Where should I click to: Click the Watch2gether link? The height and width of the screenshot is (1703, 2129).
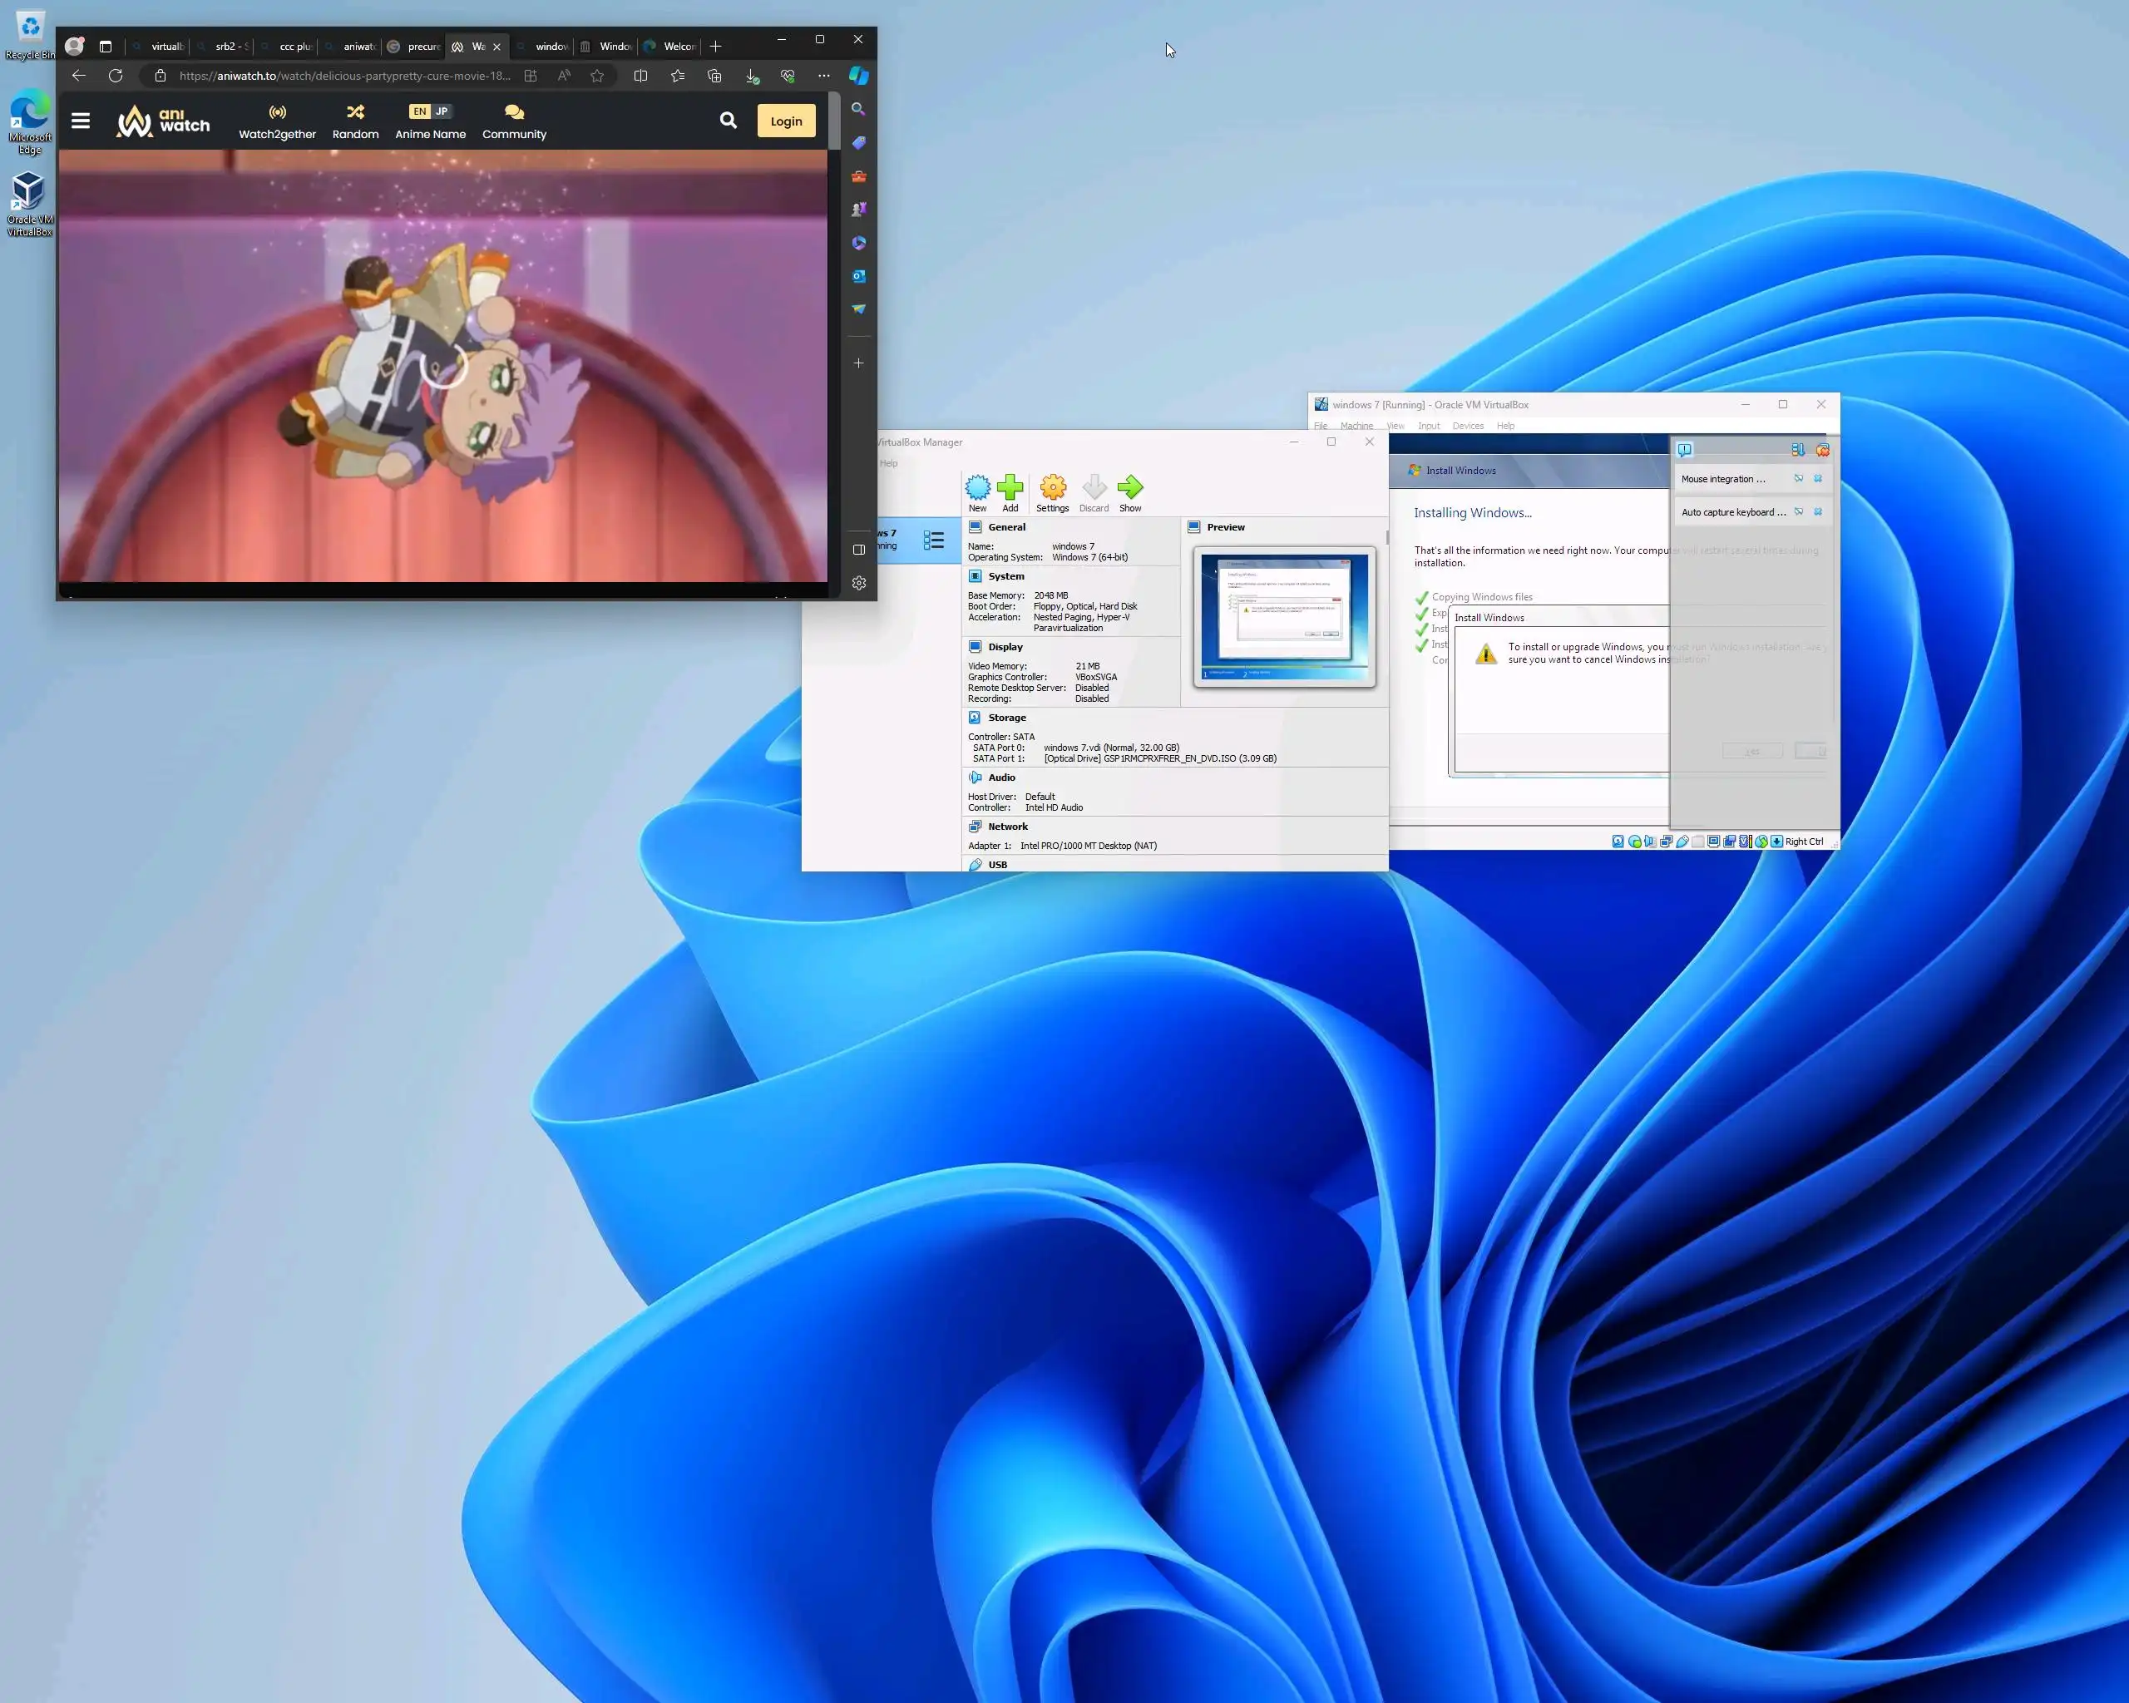pyautogui.click(x=278, y=122)
